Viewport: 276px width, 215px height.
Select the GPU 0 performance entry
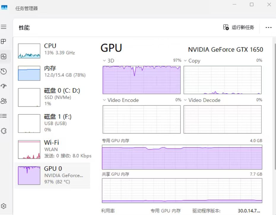click(53, 175)
